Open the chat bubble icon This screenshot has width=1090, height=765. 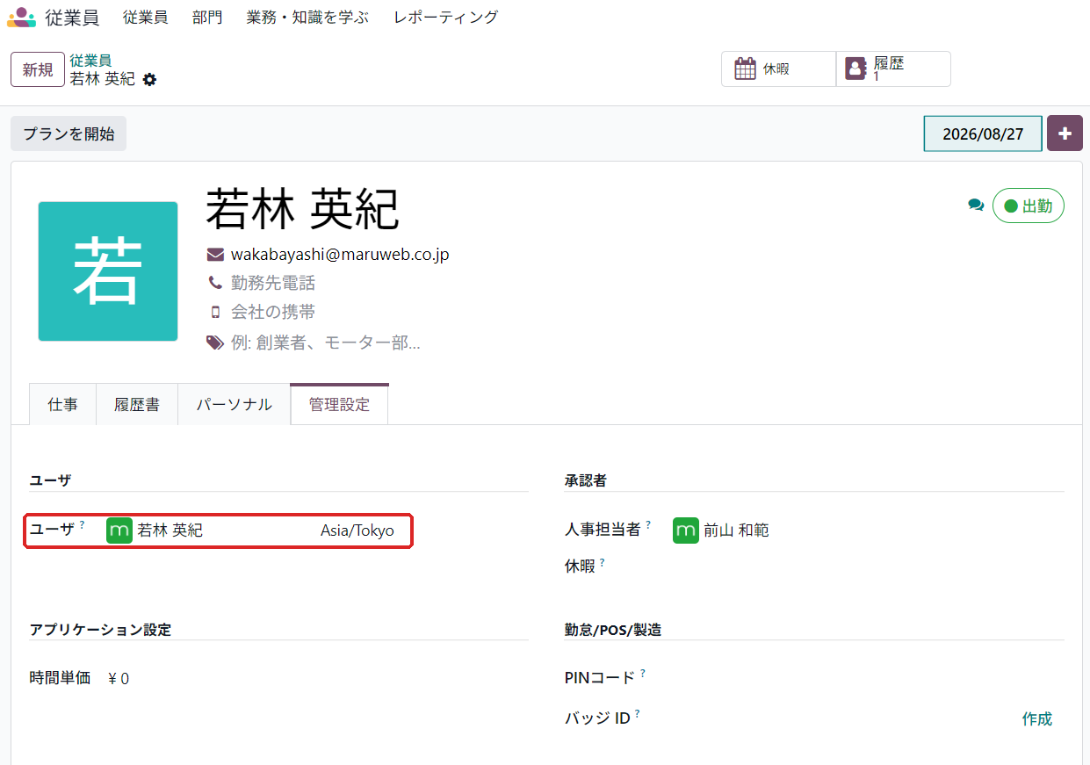[x=976, y=205]
